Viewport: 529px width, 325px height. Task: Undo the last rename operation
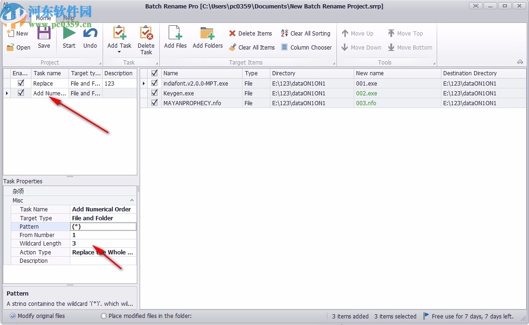tap(90, 33)
